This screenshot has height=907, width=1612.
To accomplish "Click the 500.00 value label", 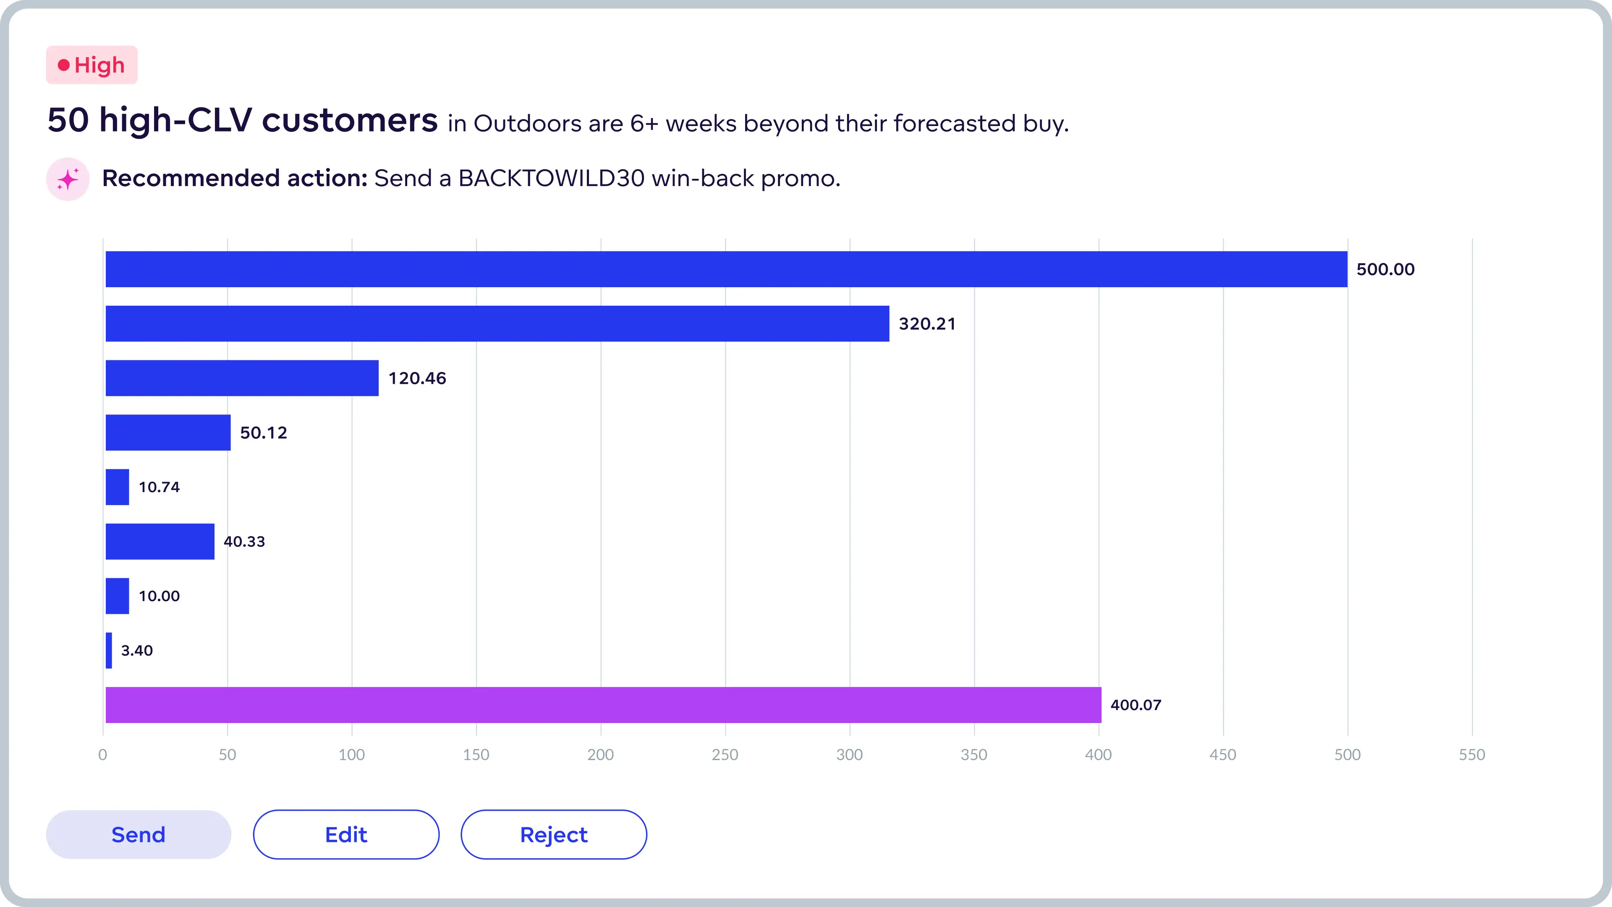I will (1385, 269).
